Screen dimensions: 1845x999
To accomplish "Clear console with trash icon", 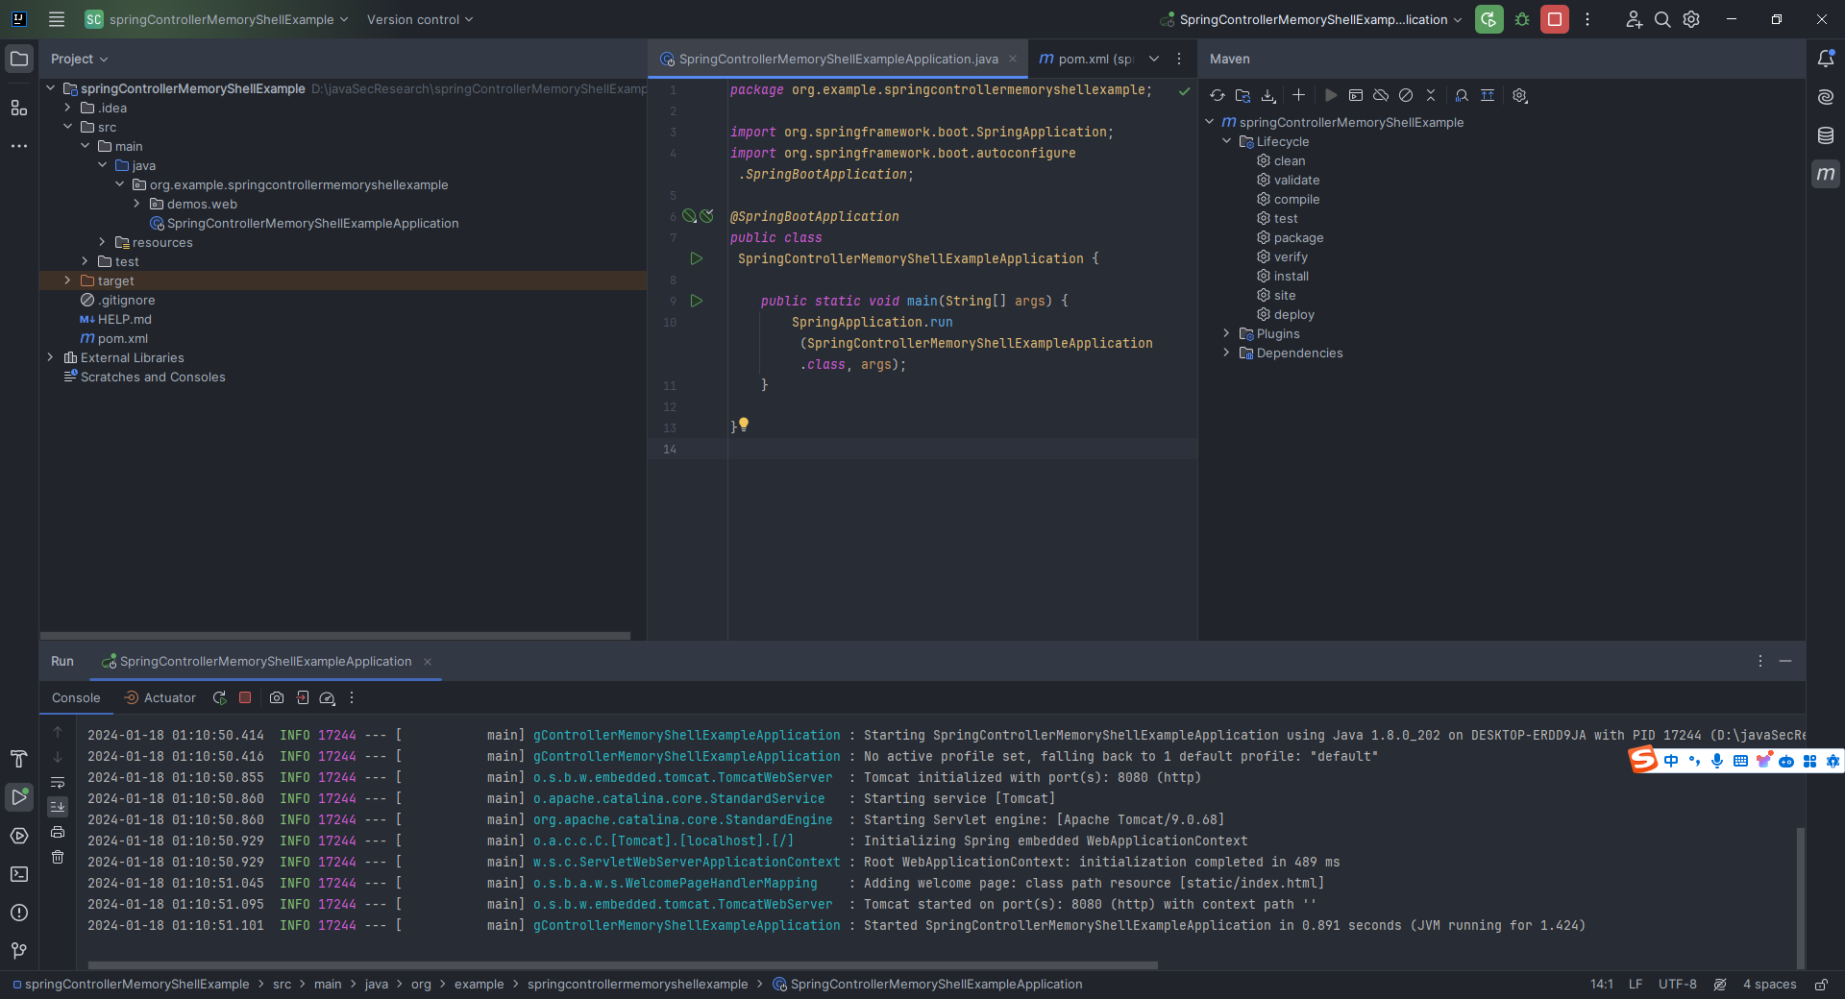I will 58,857.
